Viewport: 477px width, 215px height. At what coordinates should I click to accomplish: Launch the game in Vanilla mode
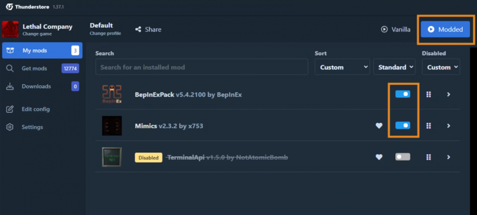pos(396,29)
